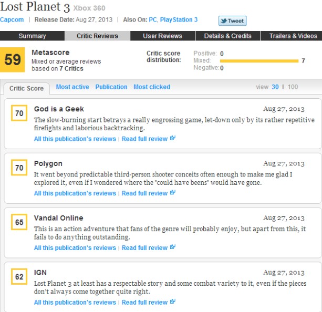Set the view to 30 reviews
This screenshot has width=322, height=312.
[x=275, y=87]
